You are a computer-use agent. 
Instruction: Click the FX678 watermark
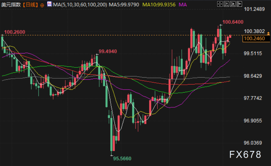(245, 155)
